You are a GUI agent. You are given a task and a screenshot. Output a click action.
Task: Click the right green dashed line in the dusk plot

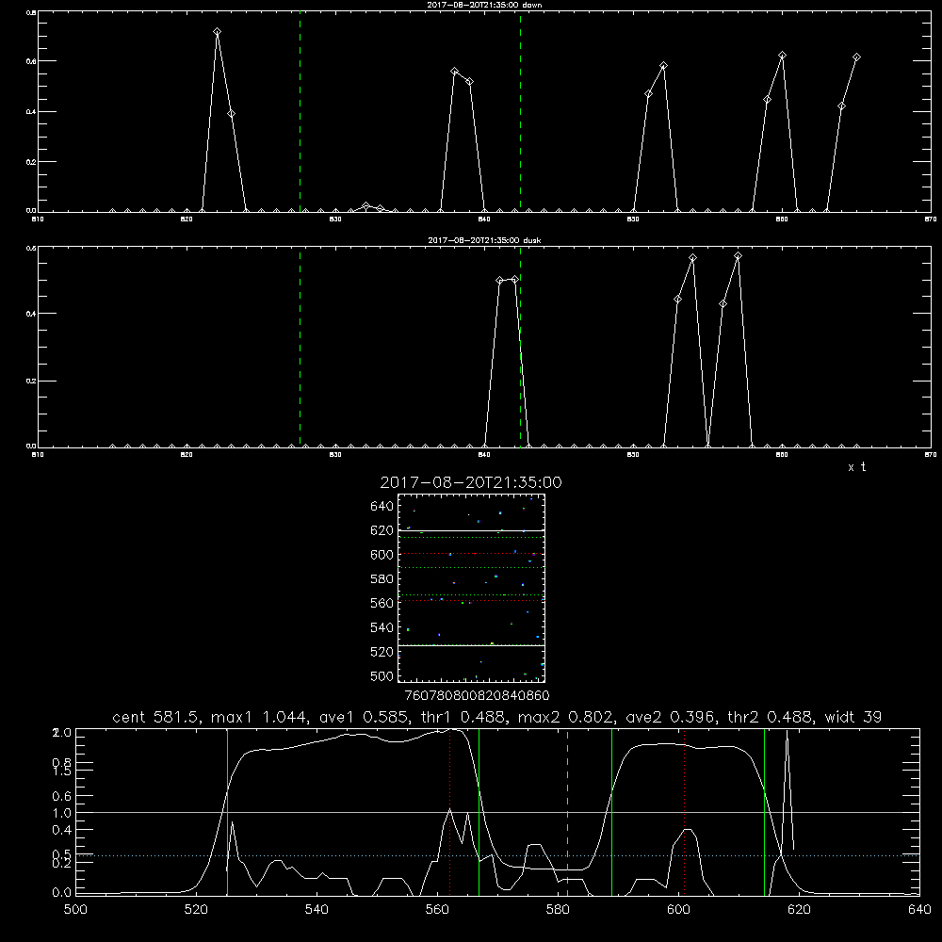pyautogui.click(x=520, y=347)
